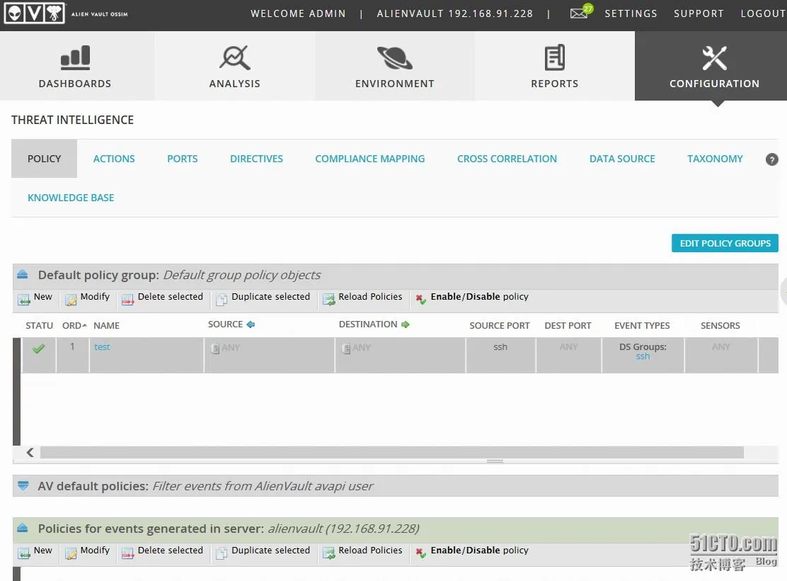The height and width of the screenshot is (581, 787).
Task: Open the Support link
Action: (699, 13)
